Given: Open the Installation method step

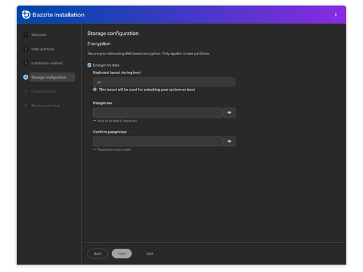Looking at the screenshot, I should tap(47, 63).
